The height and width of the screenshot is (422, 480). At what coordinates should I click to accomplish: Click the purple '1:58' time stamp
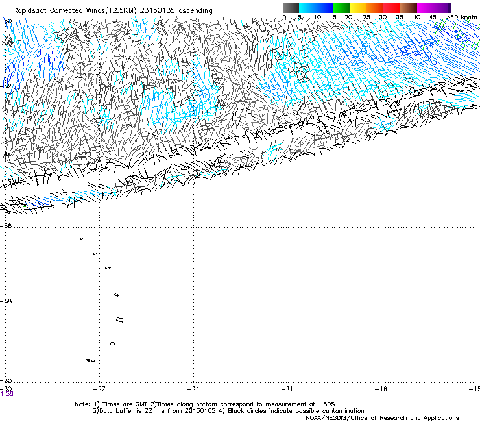pos(7,394)
